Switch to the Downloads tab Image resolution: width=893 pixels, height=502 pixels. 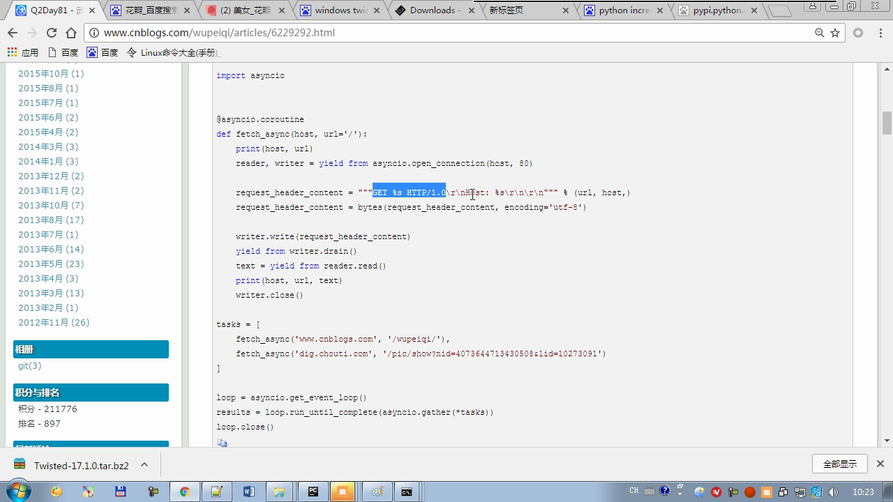click(x=436, y=10)
